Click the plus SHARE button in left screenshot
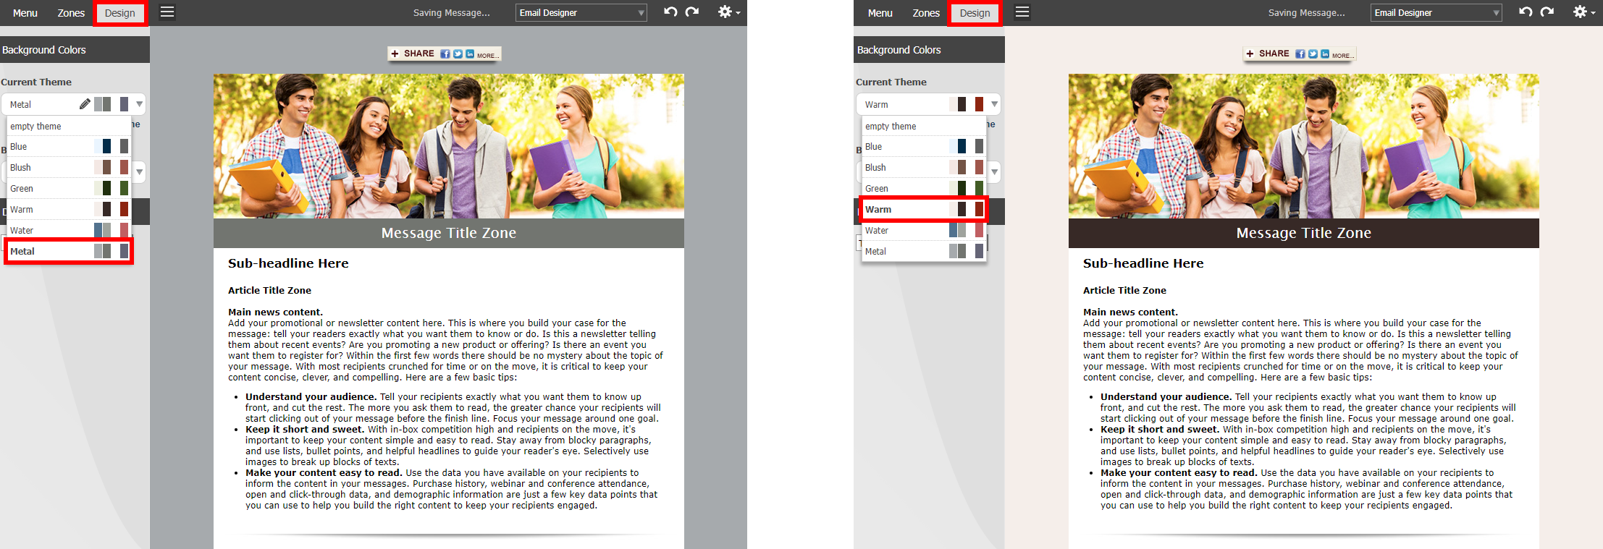The width and height of the screenshot is (1603, 549). tap(413, 54)
